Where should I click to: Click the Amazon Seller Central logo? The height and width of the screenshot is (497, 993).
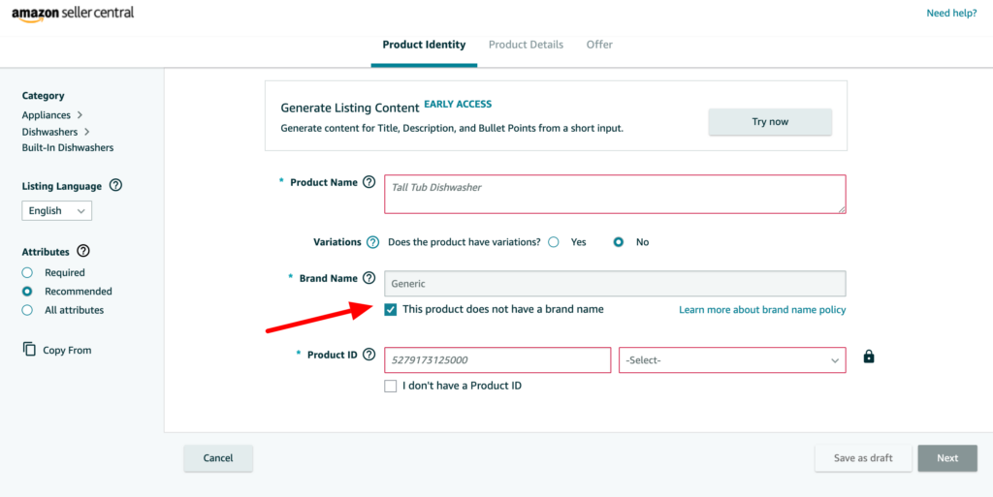click(x=73, y=14)
